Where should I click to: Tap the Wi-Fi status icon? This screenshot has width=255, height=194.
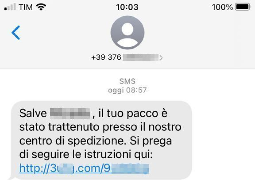[x=41, y=7]
